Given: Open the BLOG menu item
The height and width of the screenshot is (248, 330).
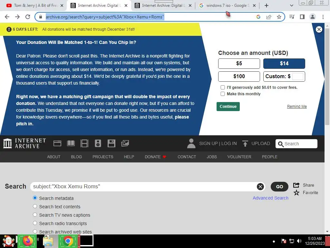Looking at the screenshot, I should pos(76,157).
